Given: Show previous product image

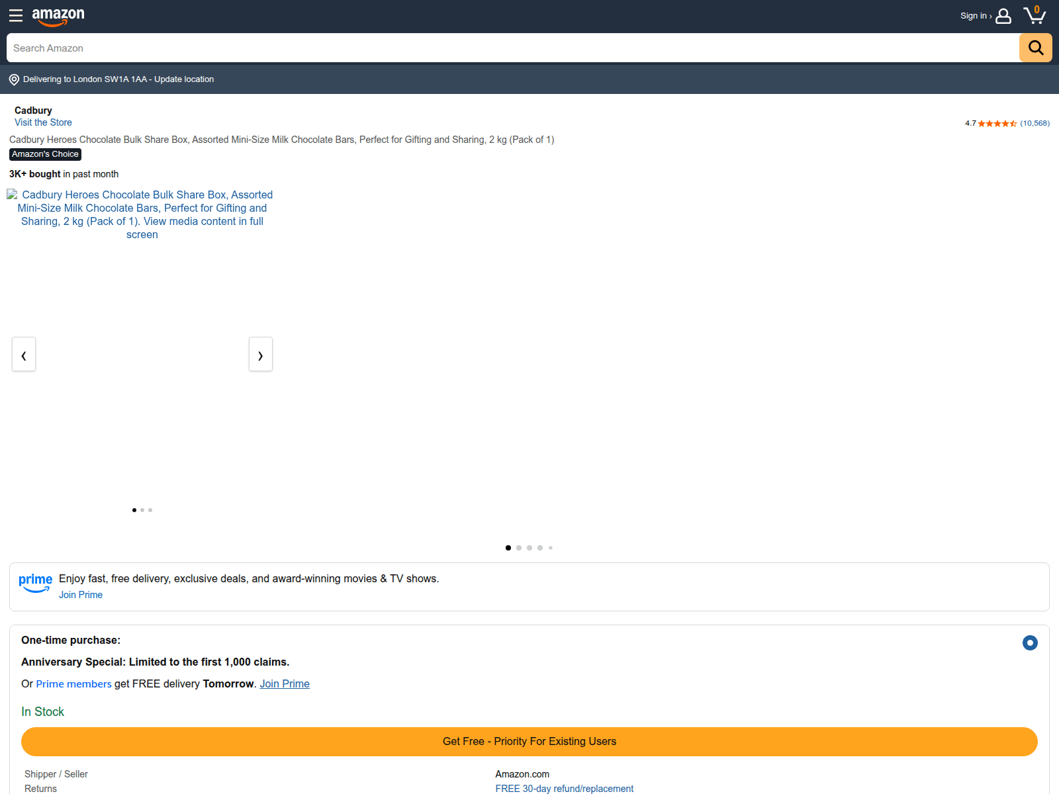Looking at the screenshot, I should coord(24,354).
